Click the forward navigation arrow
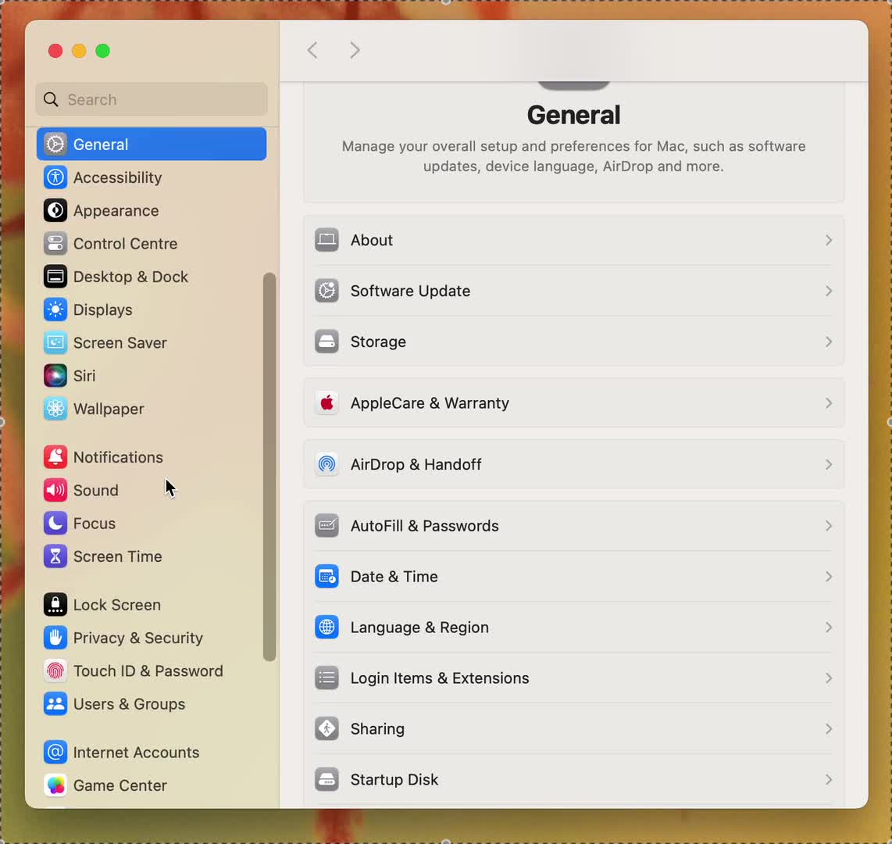The height and width of the screenshot is (844, 892). coord(355,51)
